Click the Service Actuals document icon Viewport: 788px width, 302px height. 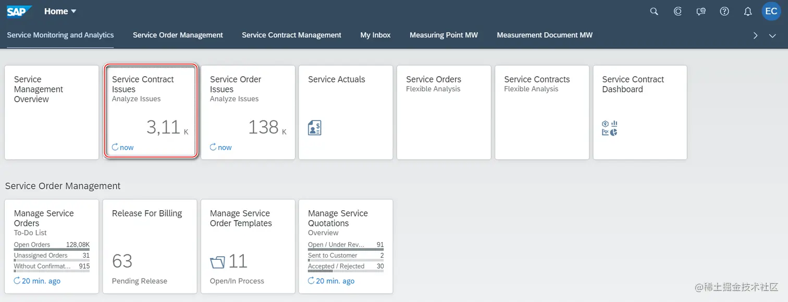point(315,128)
